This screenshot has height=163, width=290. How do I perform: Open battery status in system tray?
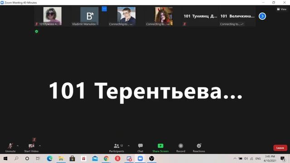[x=241, y=158]
